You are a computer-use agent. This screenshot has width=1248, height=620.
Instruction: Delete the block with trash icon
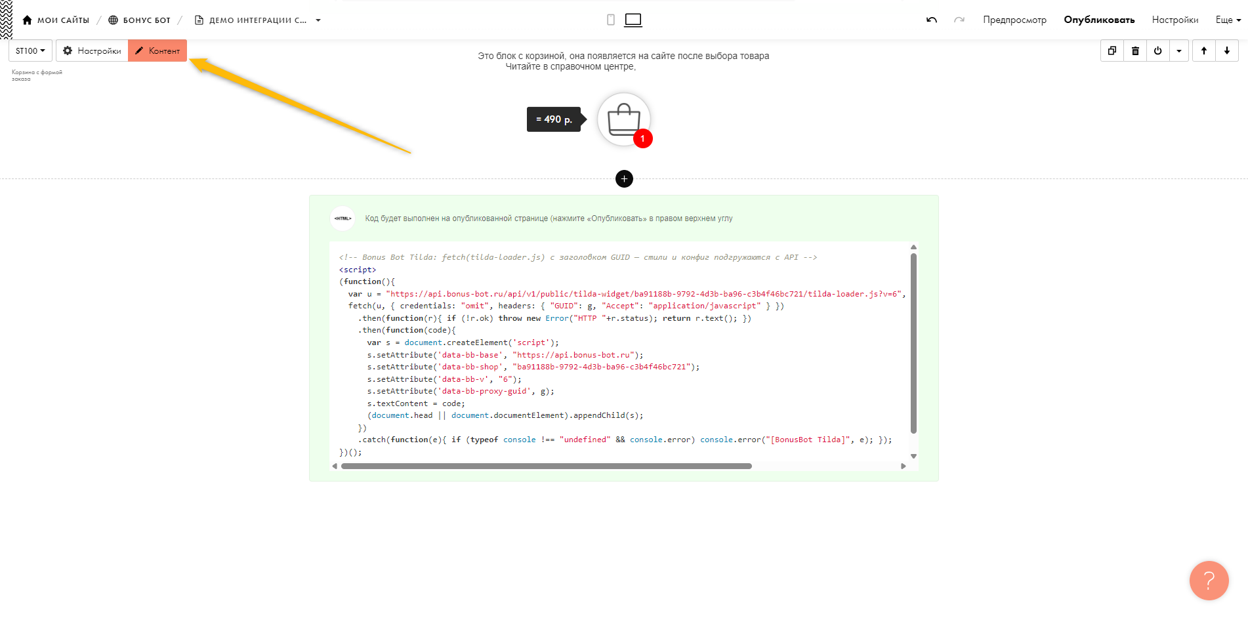click(1135, 51)
